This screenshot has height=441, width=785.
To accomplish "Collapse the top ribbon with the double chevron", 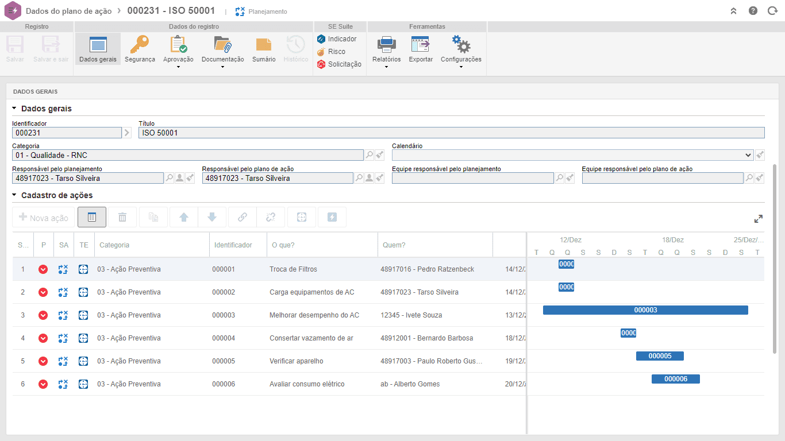I will pos(733,11).
